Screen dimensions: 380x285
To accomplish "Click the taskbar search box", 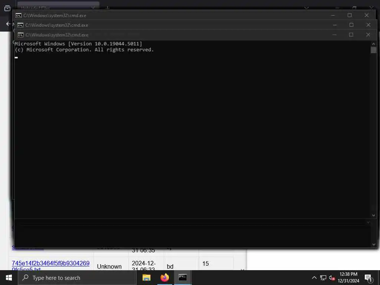I will (x=77, y=278).
